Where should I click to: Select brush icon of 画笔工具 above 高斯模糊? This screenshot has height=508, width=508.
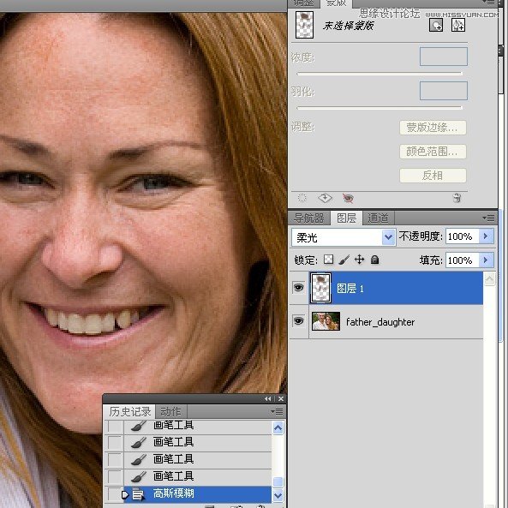139,476
